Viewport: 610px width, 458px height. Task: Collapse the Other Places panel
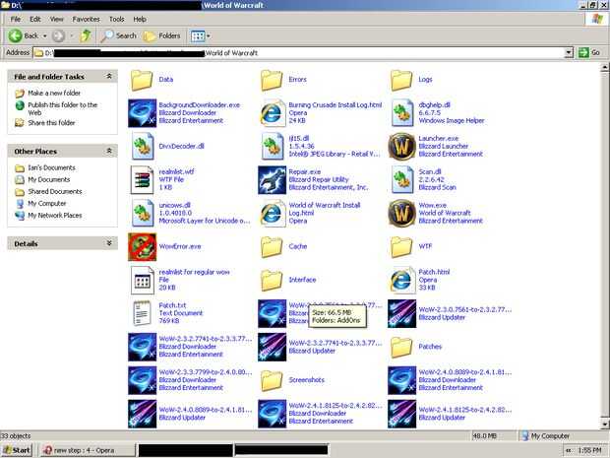tap(109, 151)
